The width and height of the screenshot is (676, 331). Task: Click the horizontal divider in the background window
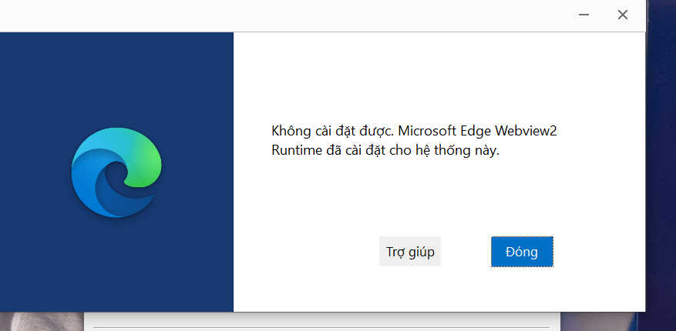tap(321, 328)
